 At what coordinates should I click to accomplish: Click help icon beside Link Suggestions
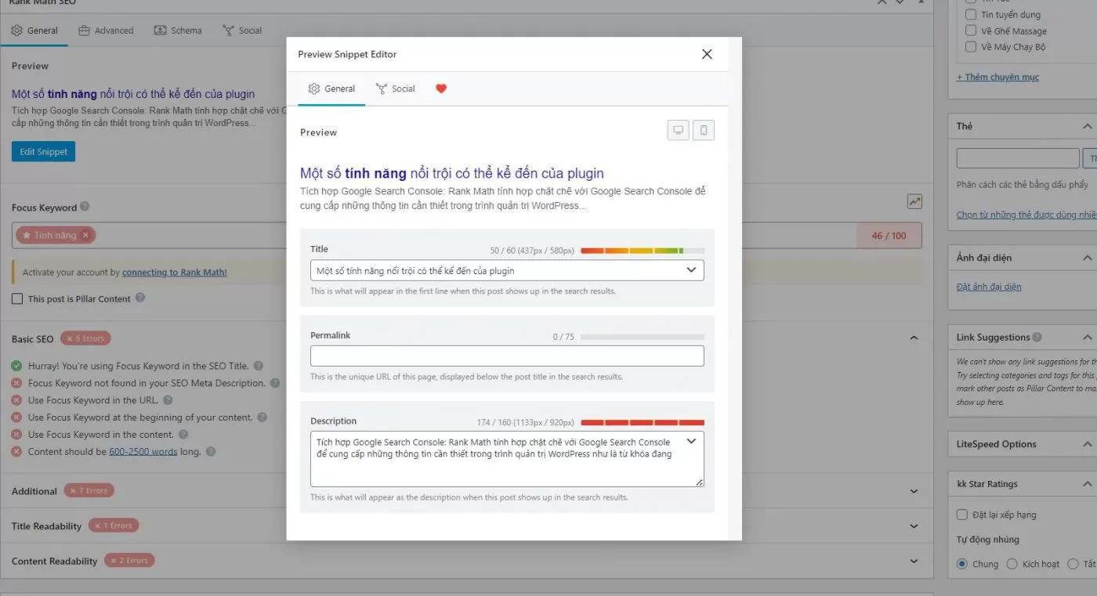tap(1037, 338)
